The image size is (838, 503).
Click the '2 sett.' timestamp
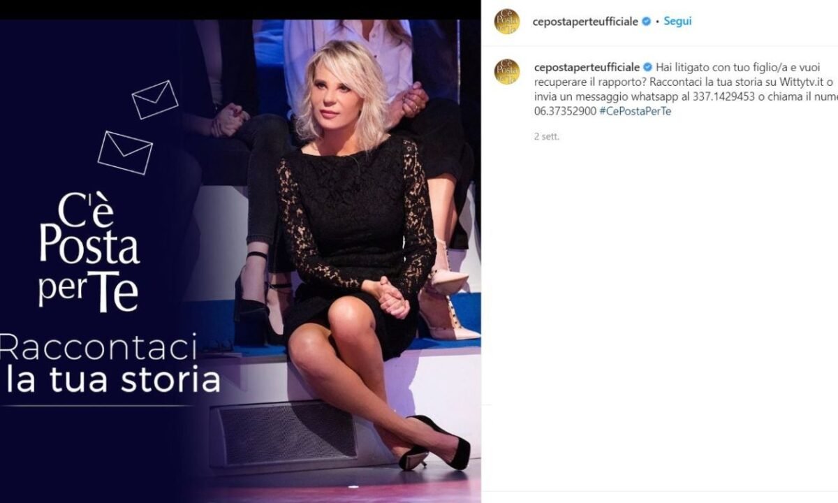coord(546,137)
